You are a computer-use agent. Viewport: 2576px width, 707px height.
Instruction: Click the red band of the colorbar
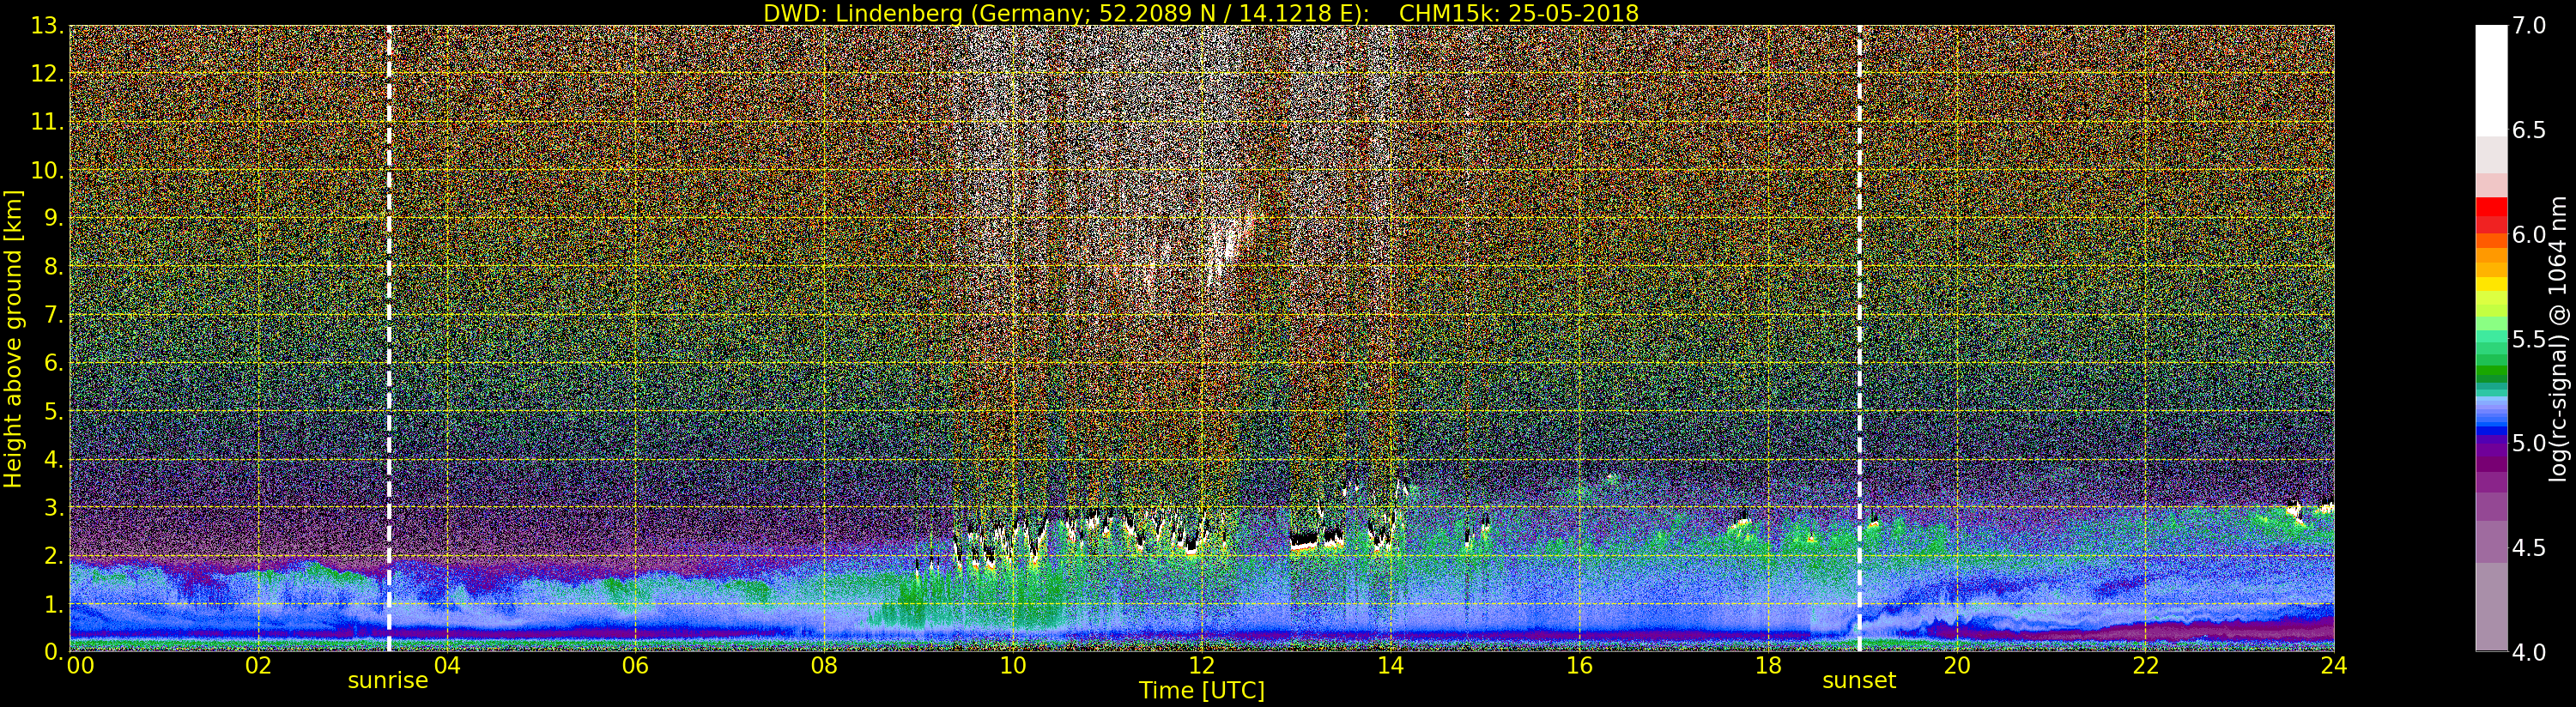pos(2491,214)
